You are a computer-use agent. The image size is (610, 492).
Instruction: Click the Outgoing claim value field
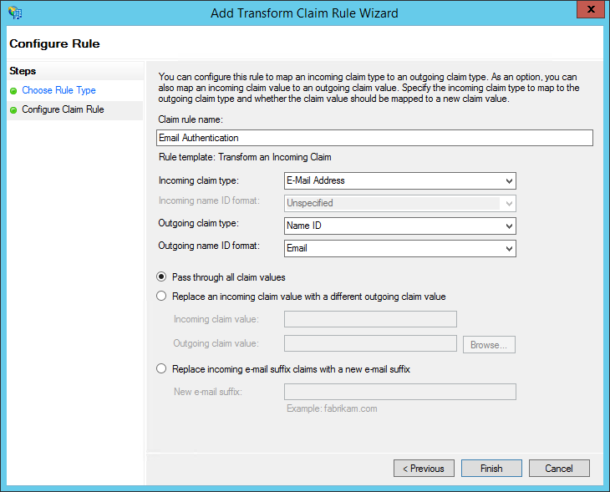pyautogui.click(x=370, y=343)
